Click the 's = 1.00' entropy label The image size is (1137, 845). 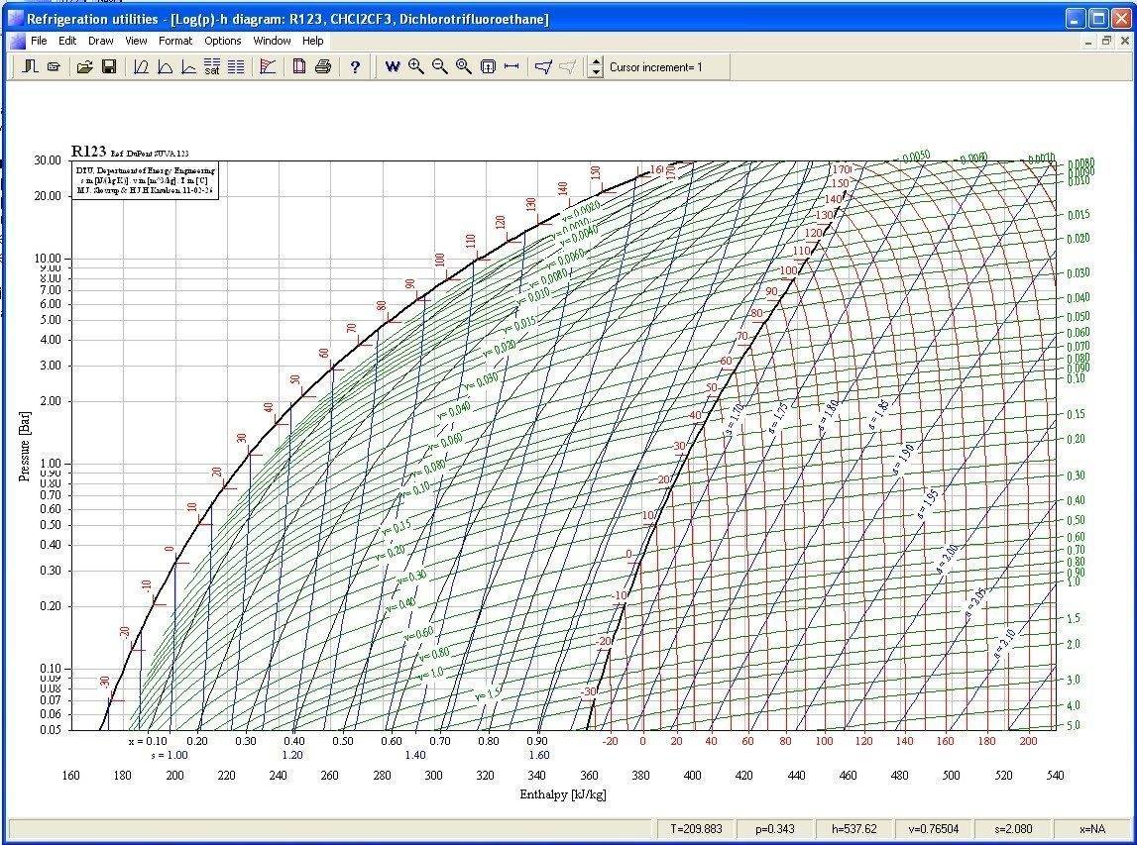pyautogui.click(x=170, y=755)
